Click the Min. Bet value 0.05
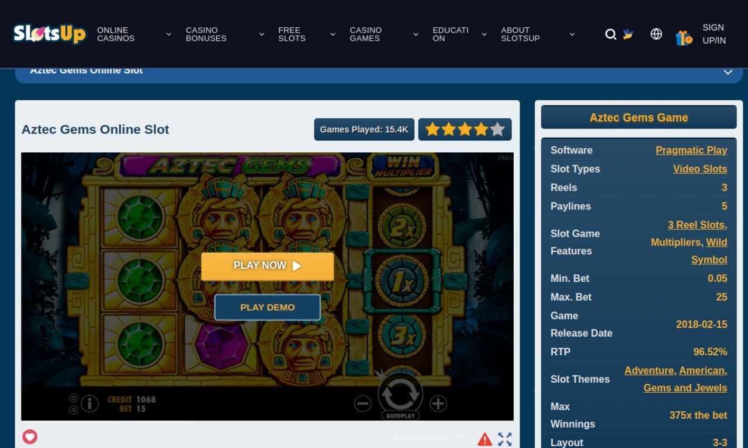The image size is (748, 448). (718, 278)
